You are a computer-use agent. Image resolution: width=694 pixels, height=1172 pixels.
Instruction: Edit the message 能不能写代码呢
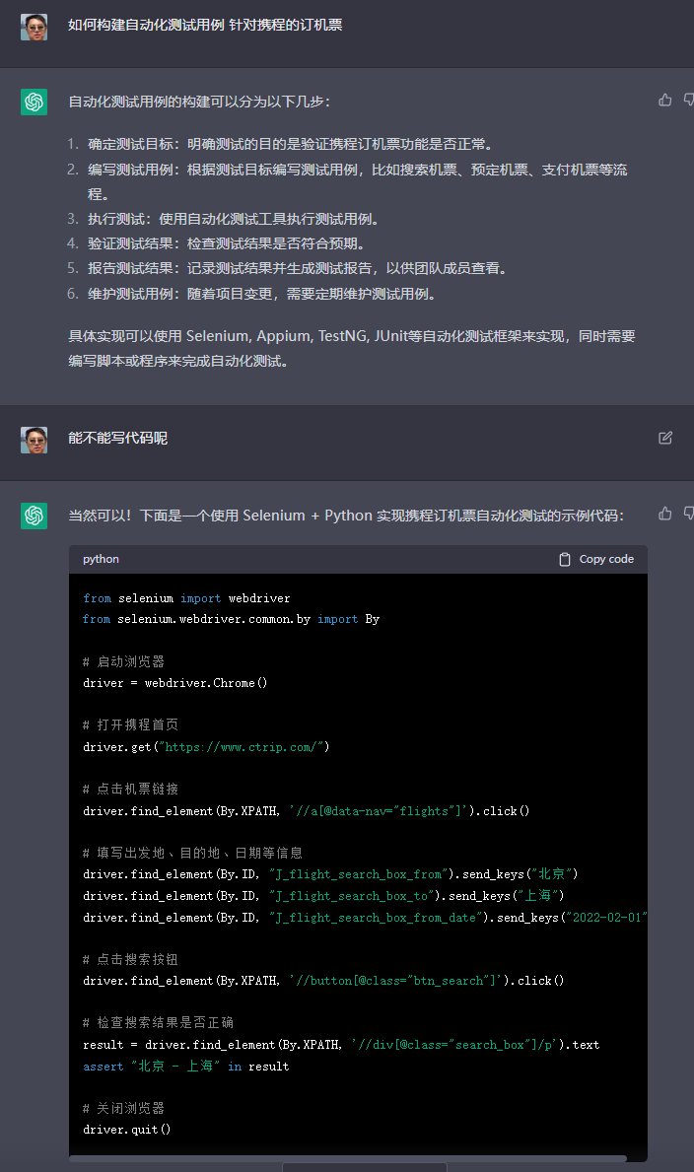[664, 438]
